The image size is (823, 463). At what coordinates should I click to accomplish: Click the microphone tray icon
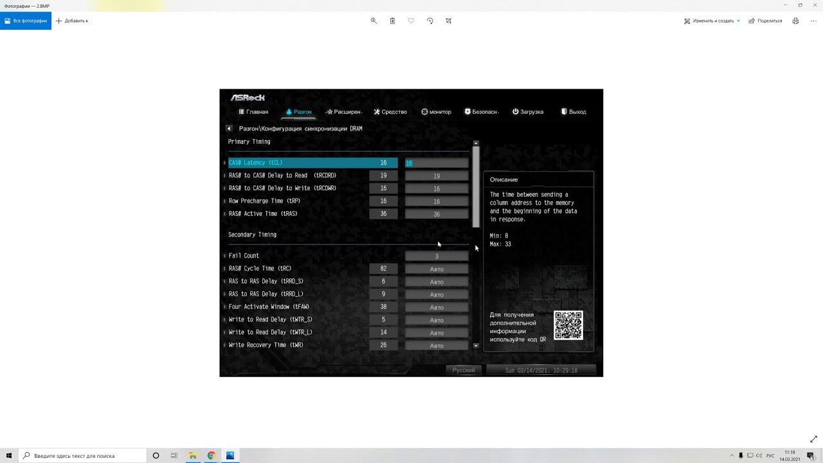(x=741, y=455)
